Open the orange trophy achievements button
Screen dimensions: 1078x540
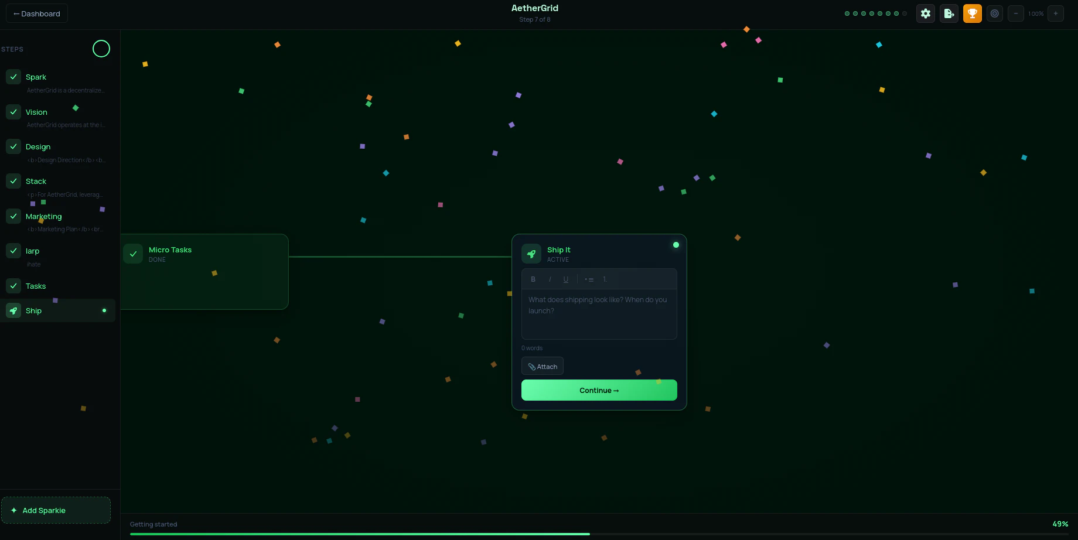[x=973, y=13]
